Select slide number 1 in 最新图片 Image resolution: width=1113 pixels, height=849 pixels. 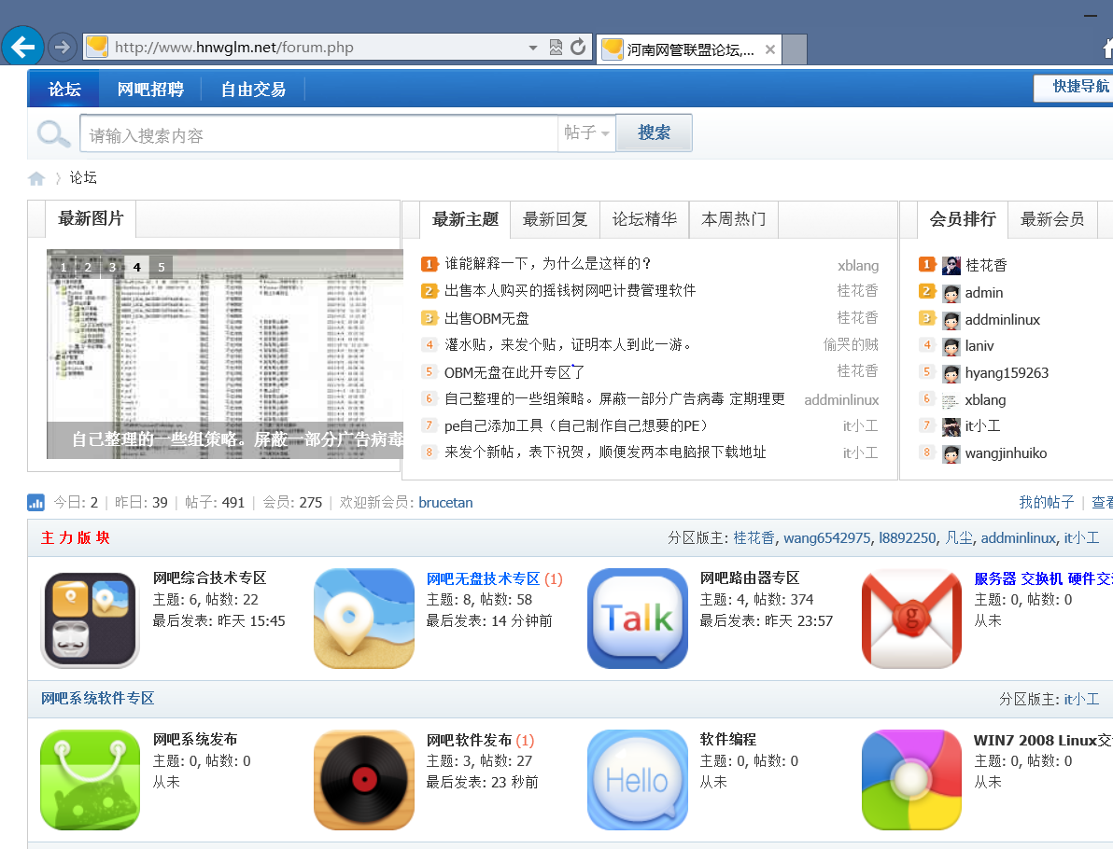63,267
